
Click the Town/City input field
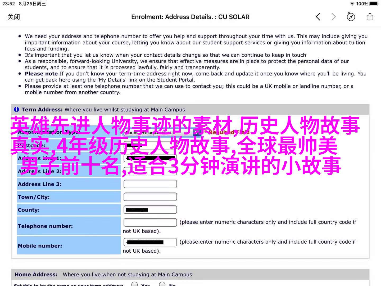[x=150, y=197]
